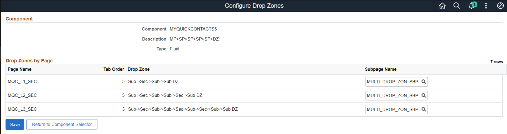Look up subpage for MQC_L2_SEC row

point(424,95)
